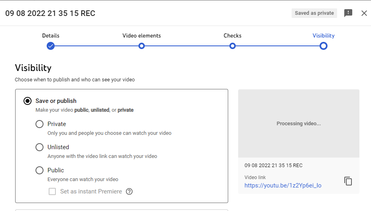The image size is (371, 211).
Task: Choose Public visibility
Action: 39,170
